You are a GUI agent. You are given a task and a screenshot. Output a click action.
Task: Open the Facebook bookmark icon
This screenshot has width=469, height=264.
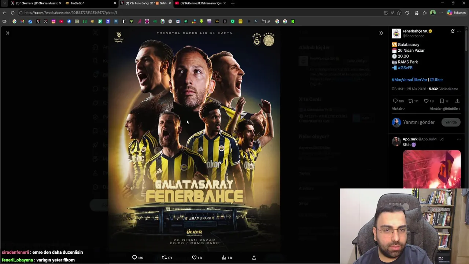click(x=69, y=21)
